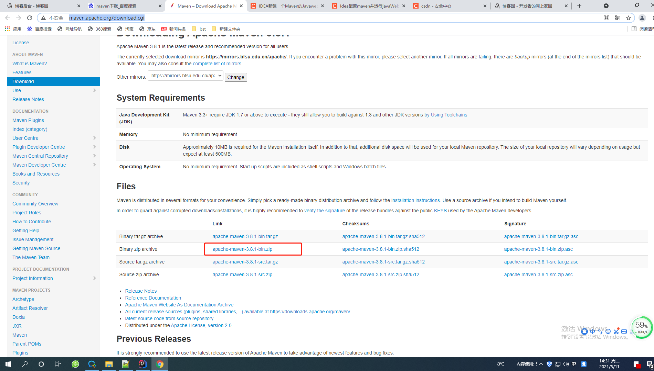654x371 pixels.
Task: Open What is Maven? in sidebar
Action: (30, 64)
